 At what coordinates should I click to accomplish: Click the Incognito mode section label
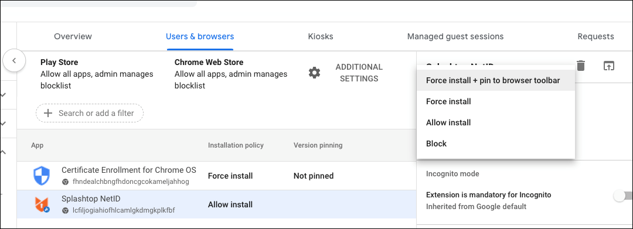(452, 174)
